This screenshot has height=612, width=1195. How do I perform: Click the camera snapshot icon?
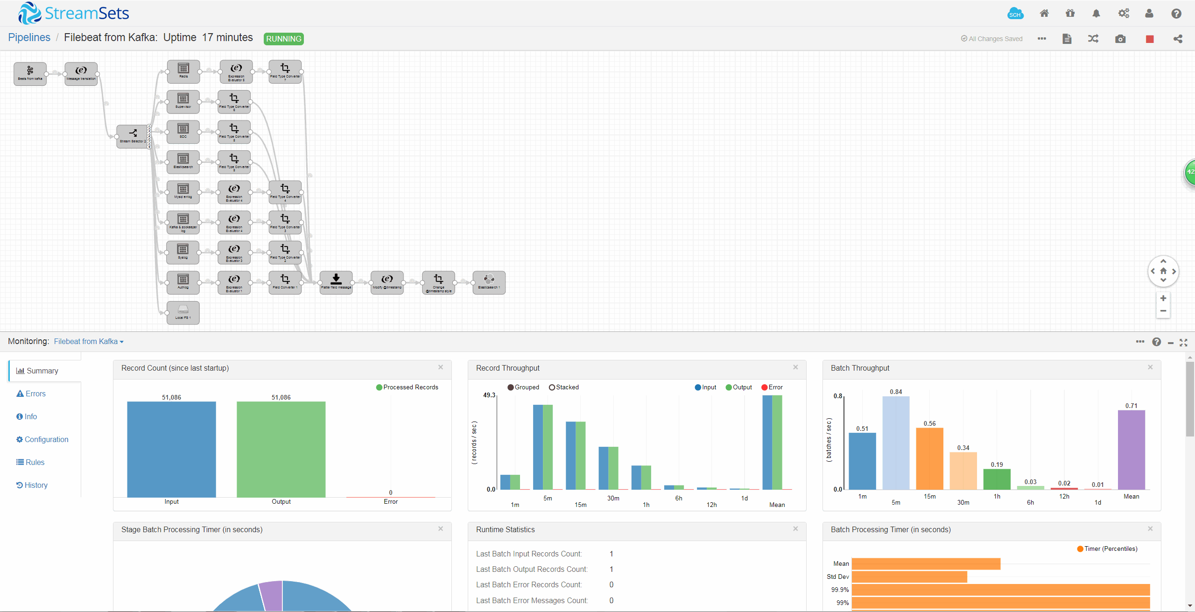1120,39
